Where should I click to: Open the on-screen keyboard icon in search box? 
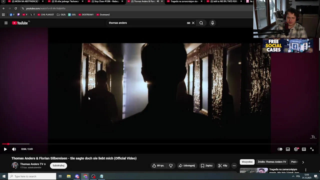tap(188, 23)
